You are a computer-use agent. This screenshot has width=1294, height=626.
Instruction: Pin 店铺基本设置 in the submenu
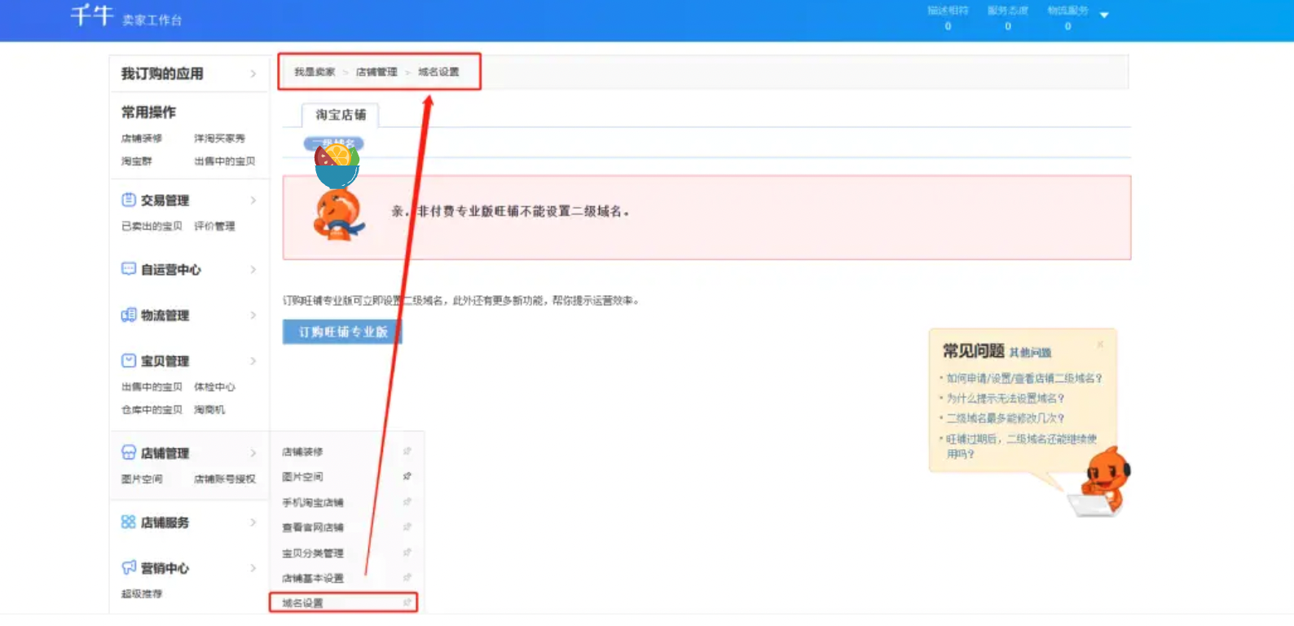(x=407, y=577)
